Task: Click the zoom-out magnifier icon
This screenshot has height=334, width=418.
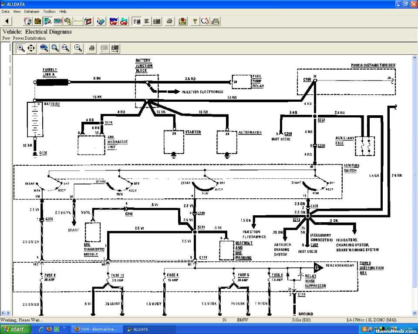Action: (x=78, y=48)
